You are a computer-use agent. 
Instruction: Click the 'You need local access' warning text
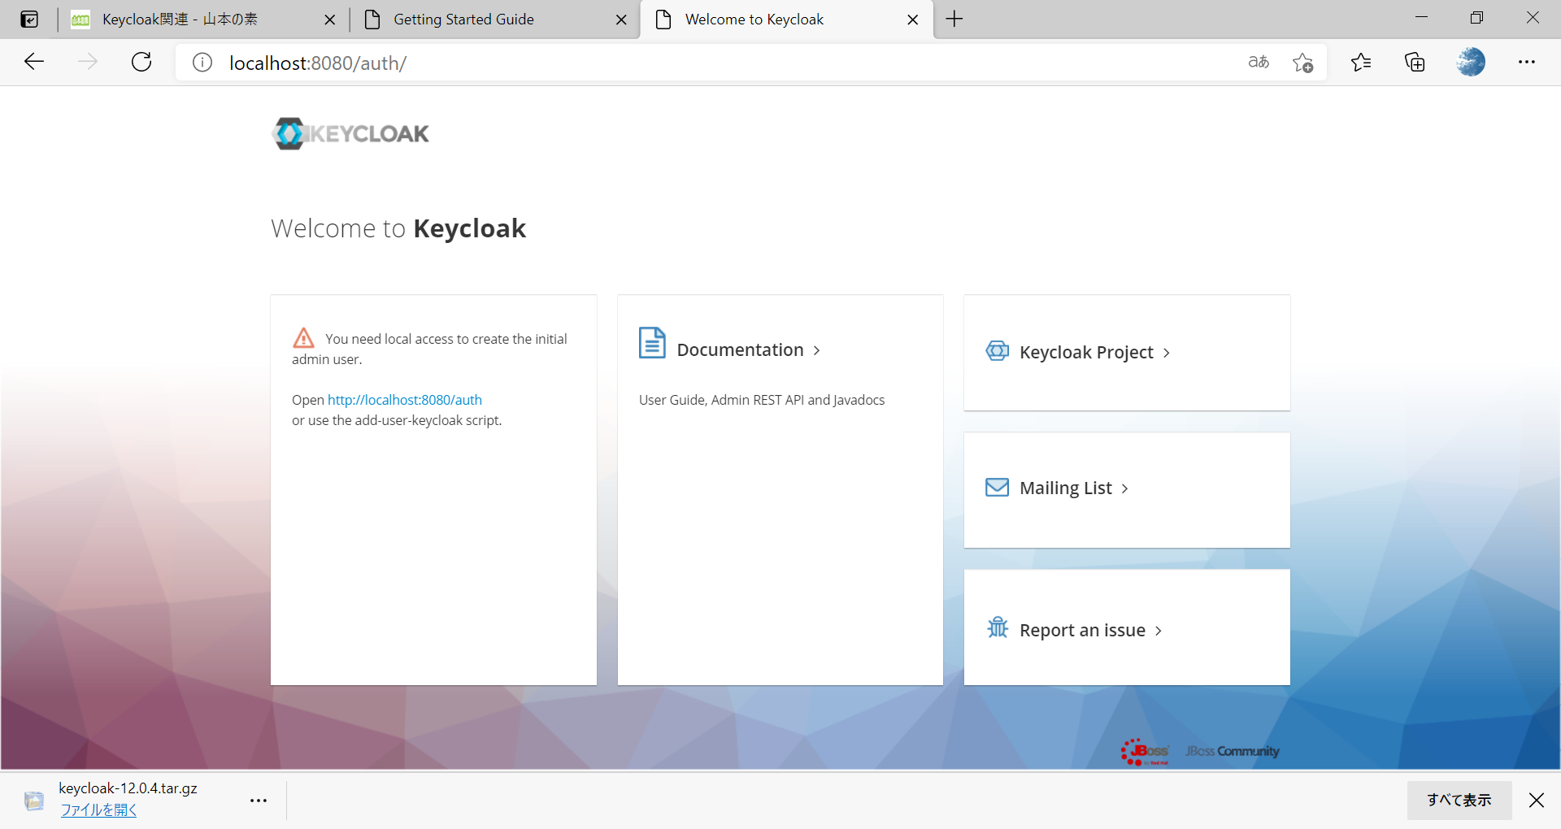point(430,349)
